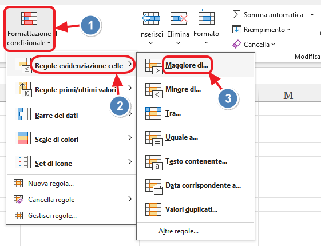Screen dimensions: 321x246
Task: Open the Riempimento dropdown chevron
Action: (288, 30)
